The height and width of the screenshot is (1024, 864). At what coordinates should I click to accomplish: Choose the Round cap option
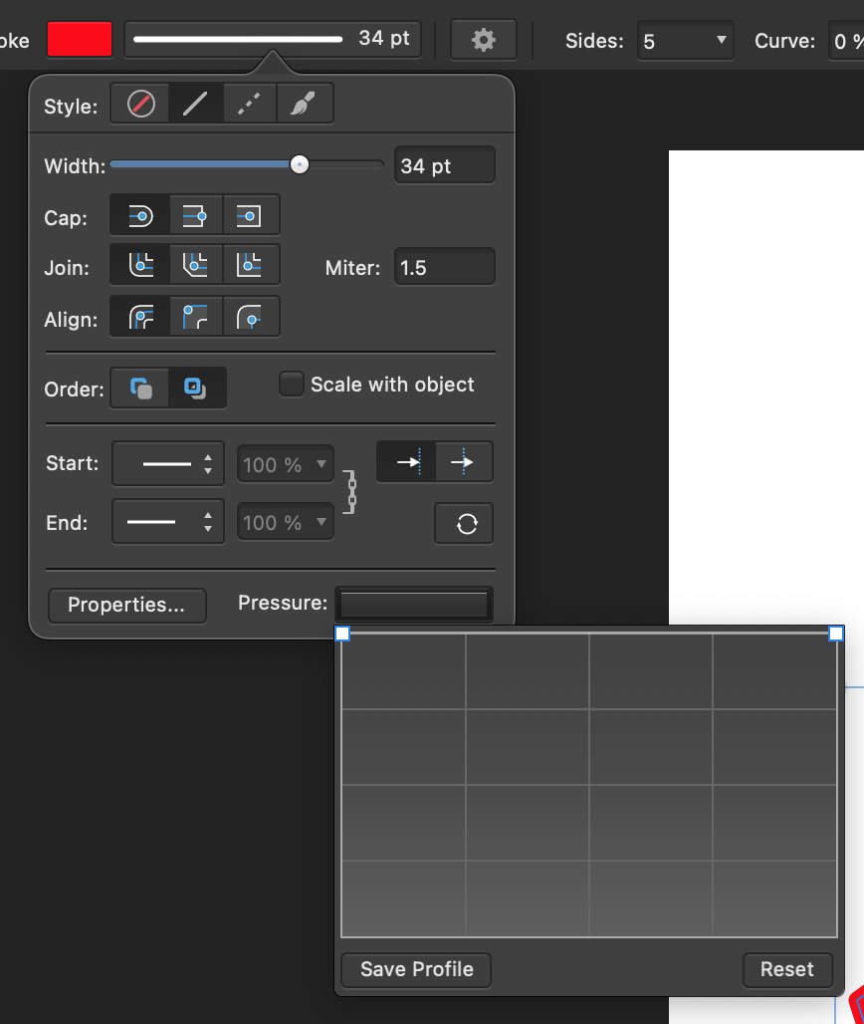click(140, 215)
